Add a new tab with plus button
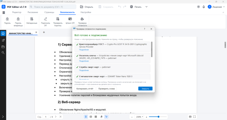The height and width of the screenshot is (120, 227). (44, 32)
